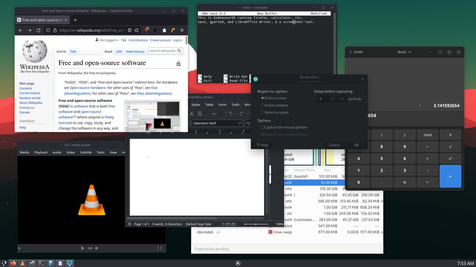
Task: Open the Styles menu in LibreOffice Writer
Action: [196, 105]
